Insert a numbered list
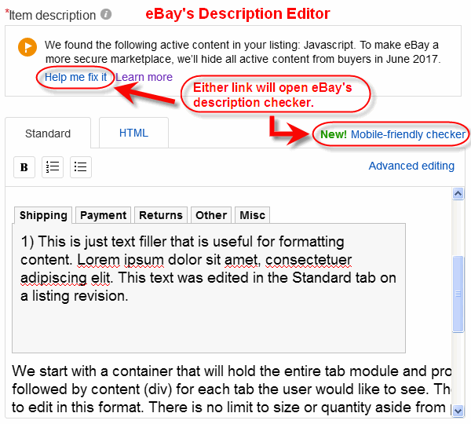Screen dimensions: 471x424 click(53, 167)
